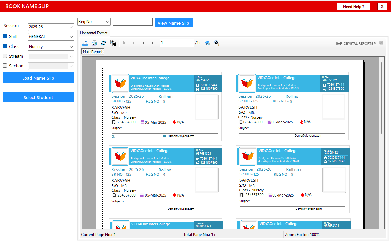Go to previous page of report
This screenshot has height=241, width=391.
[134, 43]
